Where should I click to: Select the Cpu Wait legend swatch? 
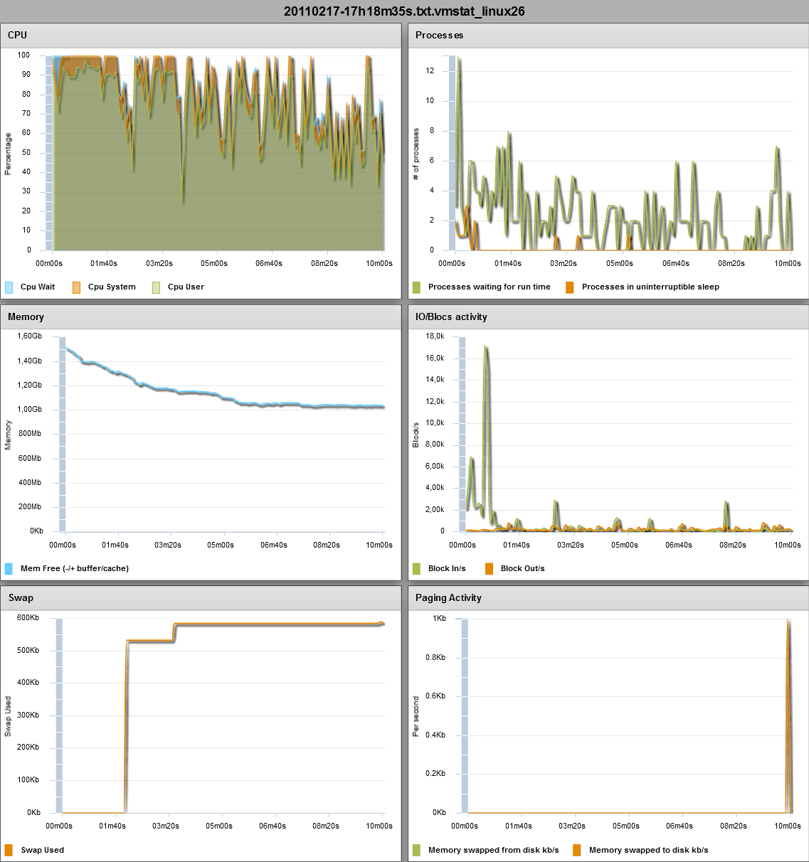[10, 286]
